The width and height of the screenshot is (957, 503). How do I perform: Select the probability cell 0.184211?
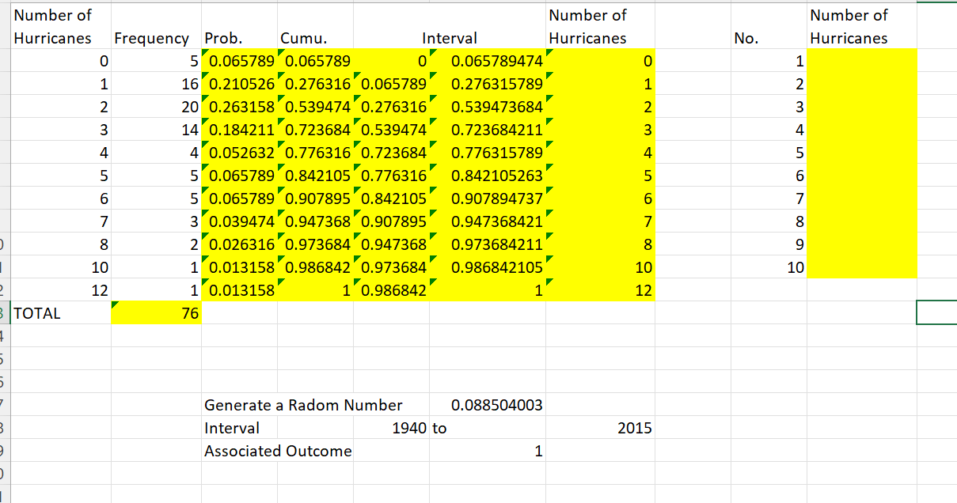239,130
